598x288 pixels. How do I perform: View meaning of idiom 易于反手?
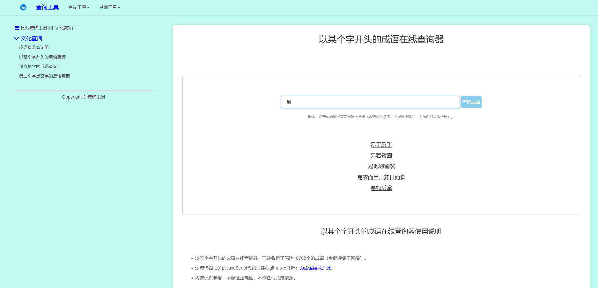pos(381,145)
